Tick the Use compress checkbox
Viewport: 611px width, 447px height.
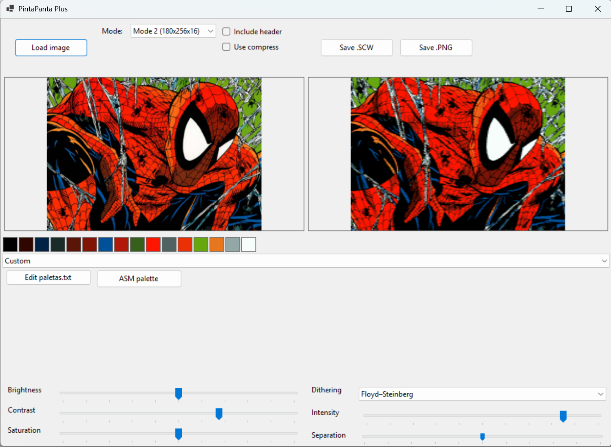(226, 47)
